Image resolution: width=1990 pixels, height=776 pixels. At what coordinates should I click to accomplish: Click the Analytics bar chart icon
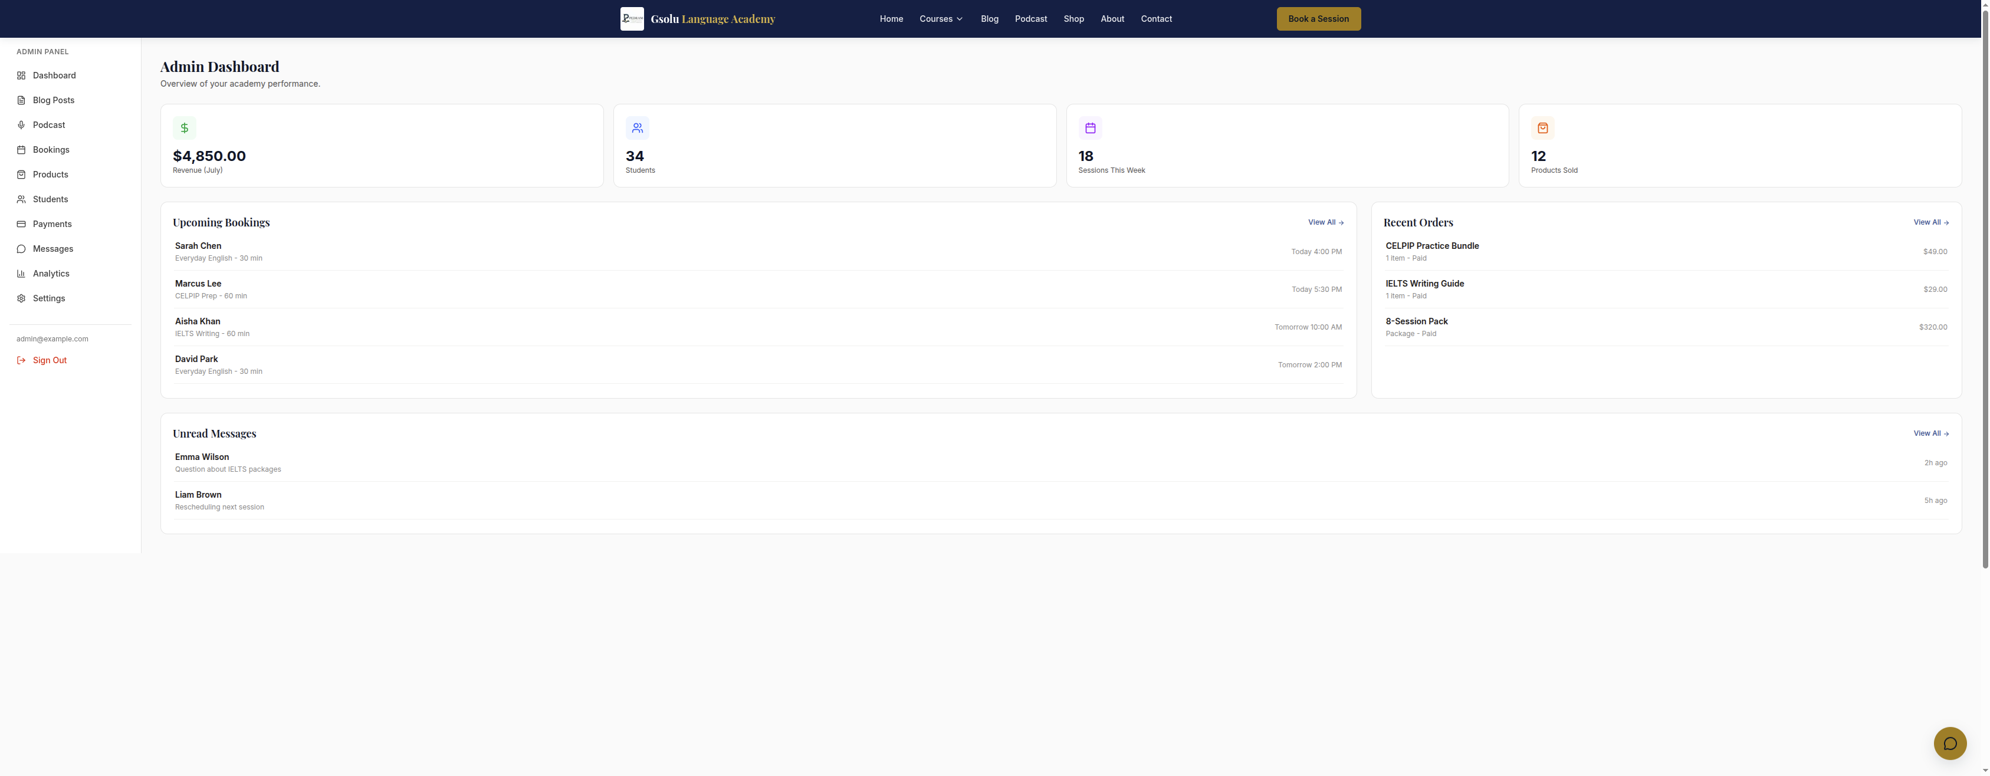pyautogui.click(x=22, y=274)
